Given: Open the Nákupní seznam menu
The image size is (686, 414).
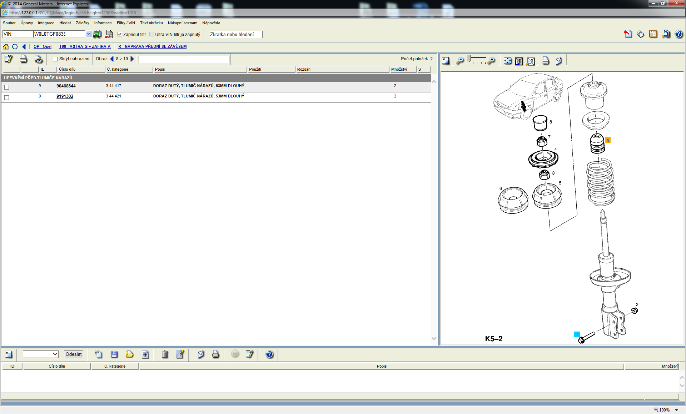Looking at the screenshot, I should pos(182,23).
